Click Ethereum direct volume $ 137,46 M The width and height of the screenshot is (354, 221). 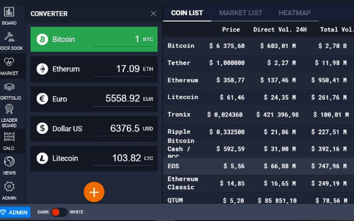278,80
